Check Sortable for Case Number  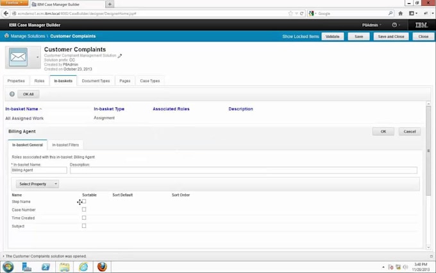tap(84, 209)
